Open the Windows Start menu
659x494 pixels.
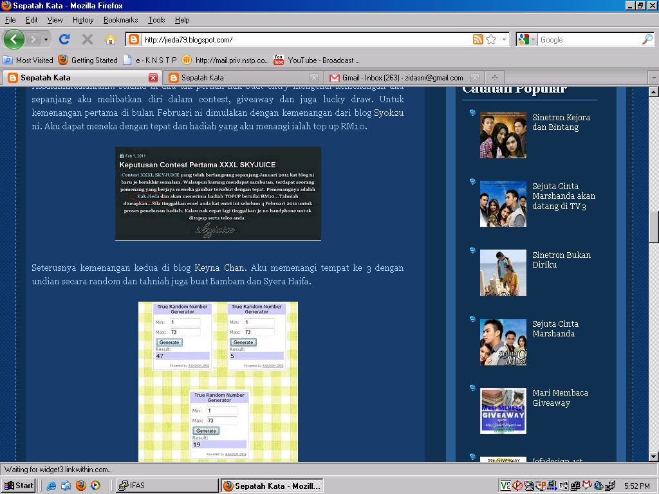click(18, 486)
